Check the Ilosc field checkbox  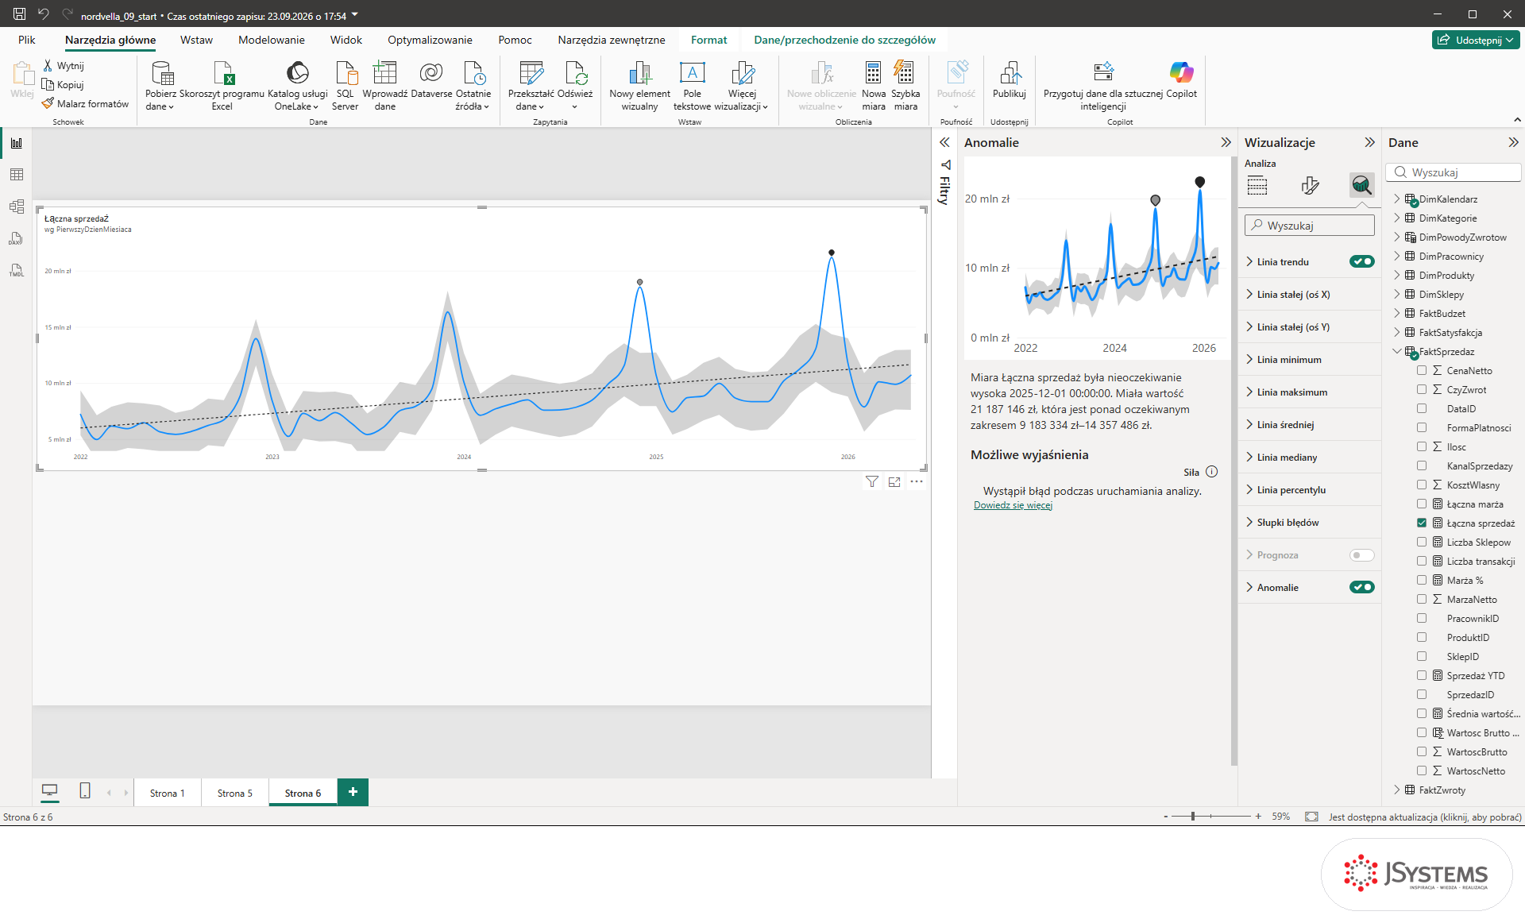pos(1422,446)
